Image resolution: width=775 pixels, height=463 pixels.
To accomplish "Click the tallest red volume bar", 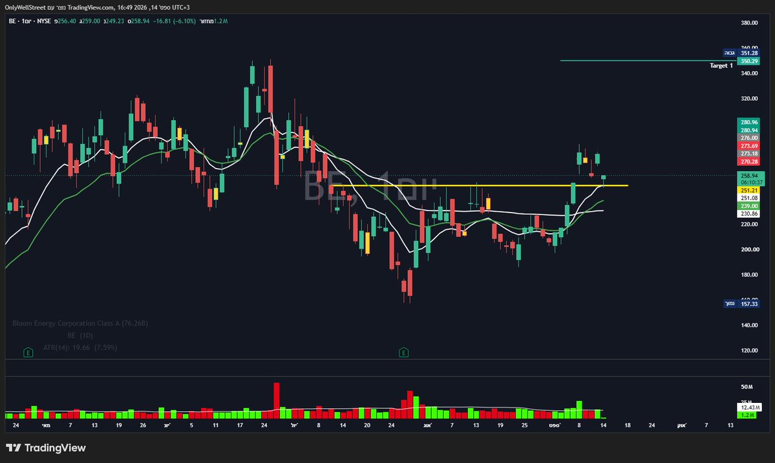I will click(276, 401).
